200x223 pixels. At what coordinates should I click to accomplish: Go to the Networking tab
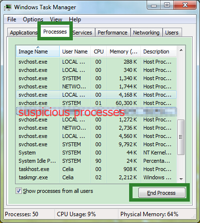click(x=146, y=33)
